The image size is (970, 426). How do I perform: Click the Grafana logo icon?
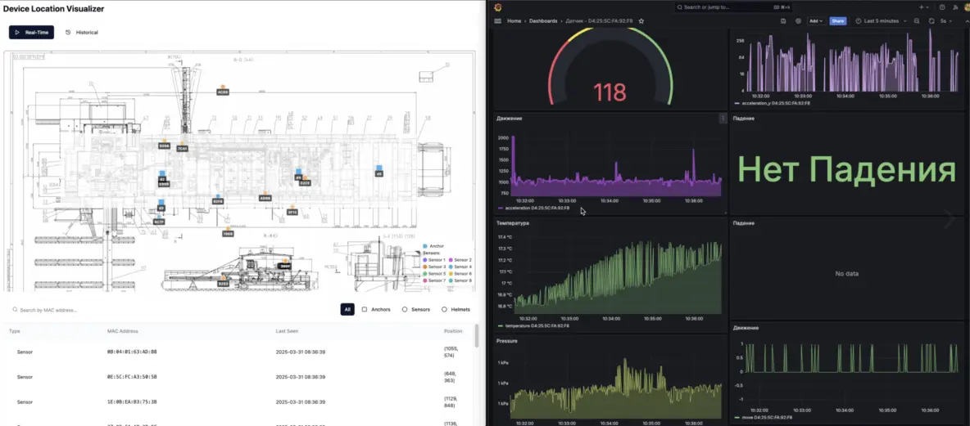coord(497,7)
